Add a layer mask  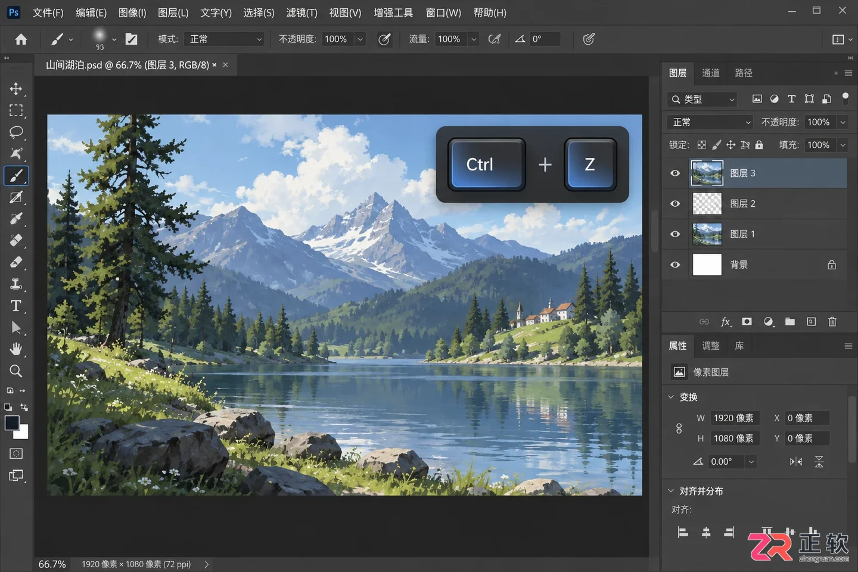[747, 322]
